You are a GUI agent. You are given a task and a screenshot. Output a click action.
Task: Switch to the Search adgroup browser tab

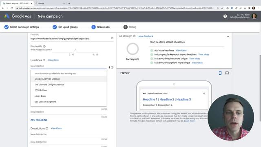[x=18, y=3]
